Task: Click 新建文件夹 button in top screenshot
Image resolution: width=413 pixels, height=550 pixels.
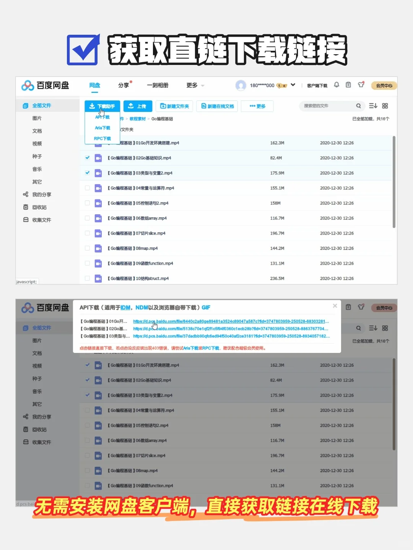Action: 174,106
